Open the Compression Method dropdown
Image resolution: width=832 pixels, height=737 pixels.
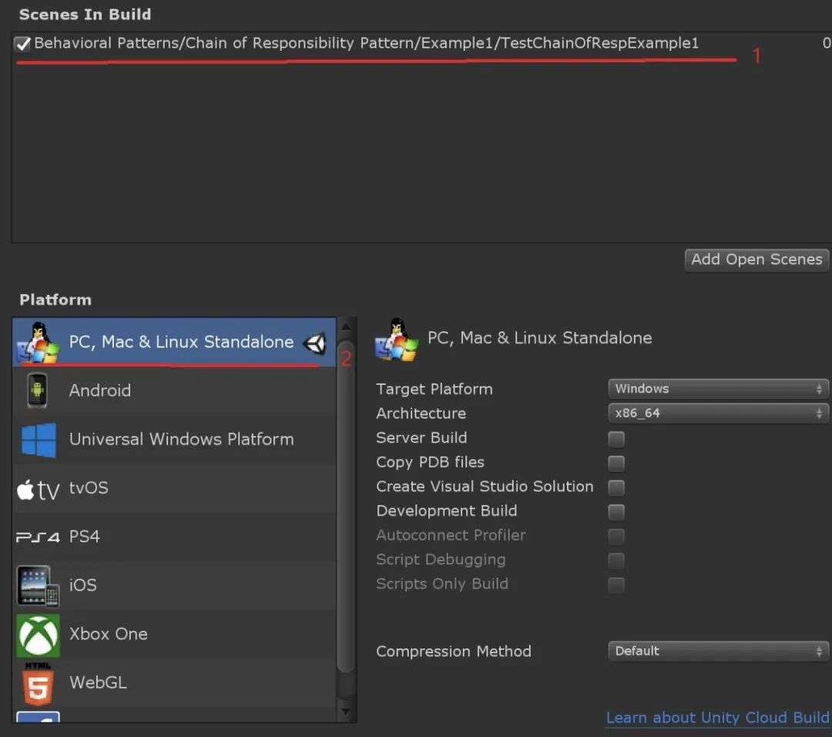coord(718,652)
